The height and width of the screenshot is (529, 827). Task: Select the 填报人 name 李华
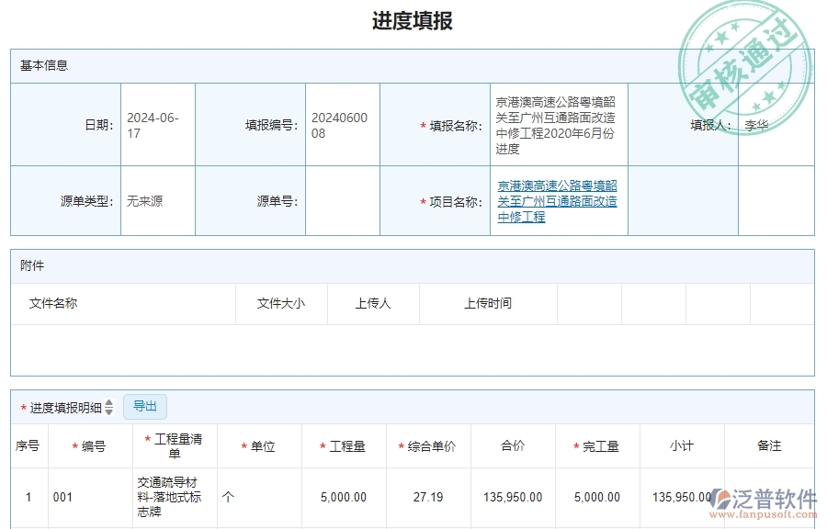[758, 124]
